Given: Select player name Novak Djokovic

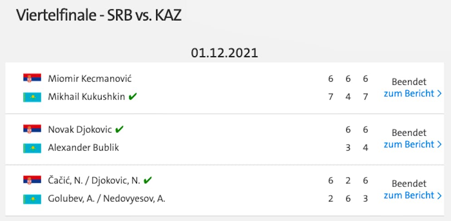Looking at the screenshot, I should pyautogui.click(x=80, y=129).
